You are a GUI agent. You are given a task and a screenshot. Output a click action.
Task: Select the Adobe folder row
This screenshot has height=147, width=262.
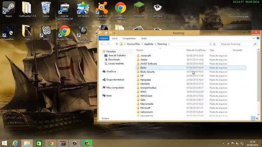point(191,60)
